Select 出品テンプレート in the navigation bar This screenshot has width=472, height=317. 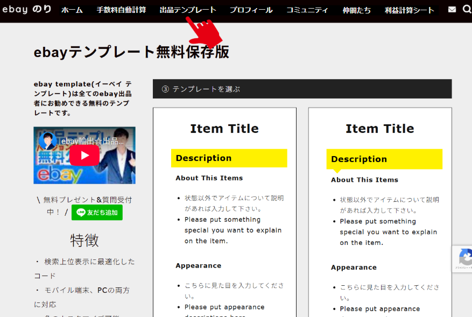point(188,10)
